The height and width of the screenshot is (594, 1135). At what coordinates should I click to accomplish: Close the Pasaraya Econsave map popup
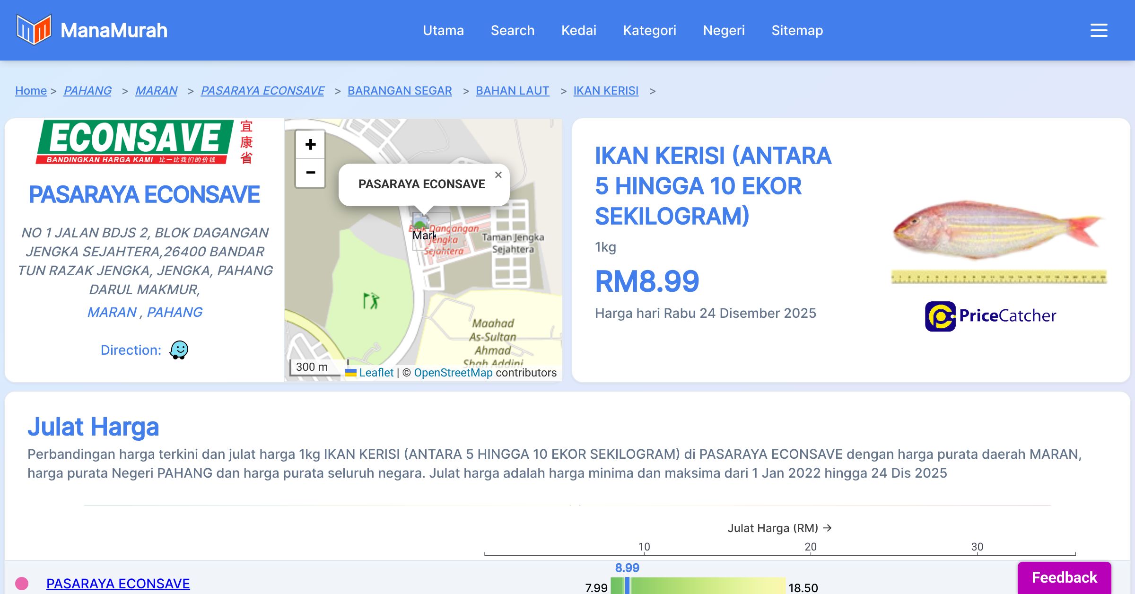tap(498, 175)
